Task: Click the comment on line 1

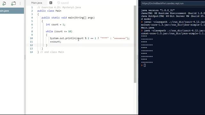Action: coord(59,7)
